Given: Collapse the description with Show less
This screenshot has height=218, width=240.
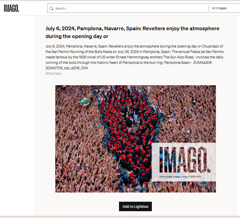Looking at the screenshot, I should coord(54,73).
